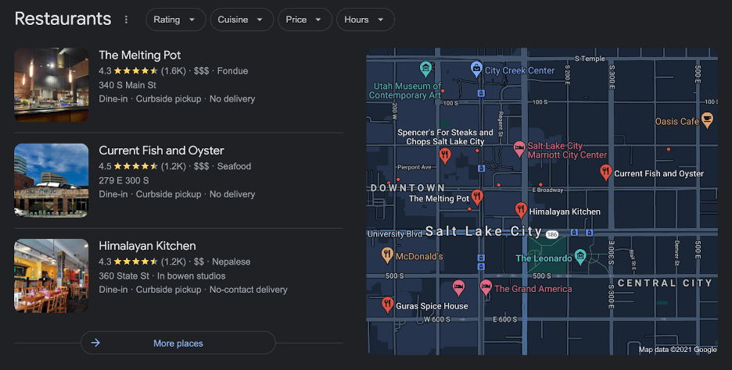
Task: Click The Melting Pot address 340 S Main St
Action: coord(127,85)
